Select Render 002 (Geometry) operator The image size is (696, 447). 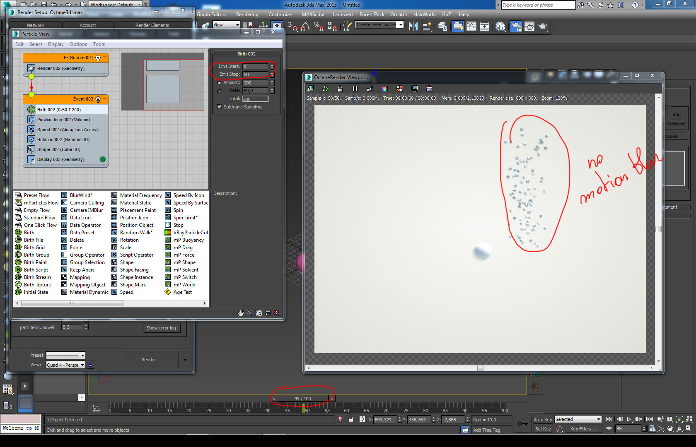66,68
